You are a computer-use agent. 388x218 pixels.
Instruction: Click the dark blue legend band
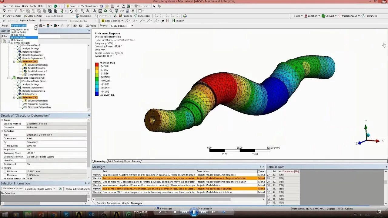point(97,94)
